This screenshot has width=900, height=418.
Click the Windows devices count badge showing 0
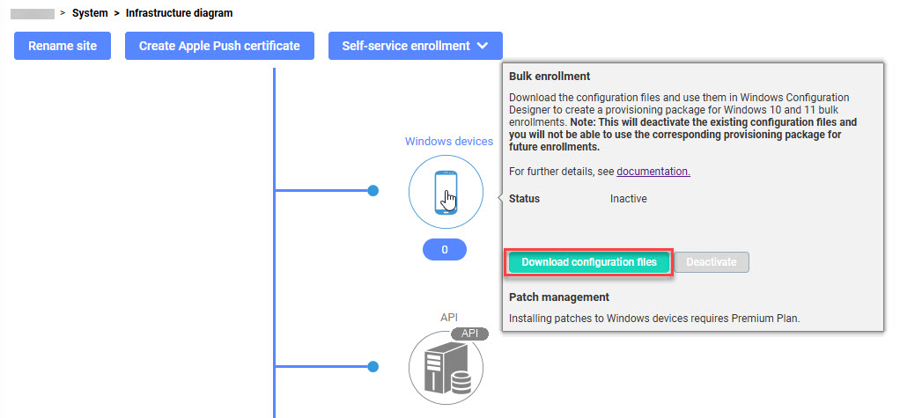point(445,250)
